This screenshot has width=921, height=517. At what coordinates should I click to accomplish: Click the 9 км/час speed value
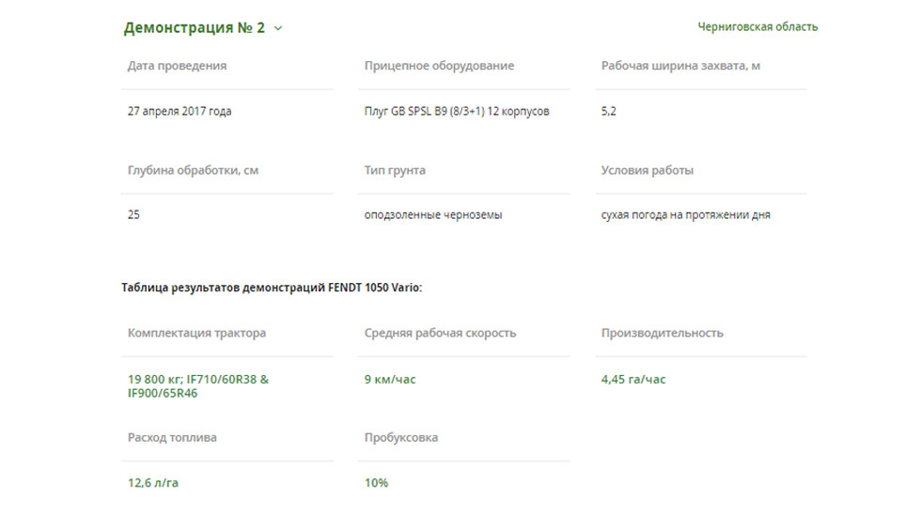pos(389,380)
